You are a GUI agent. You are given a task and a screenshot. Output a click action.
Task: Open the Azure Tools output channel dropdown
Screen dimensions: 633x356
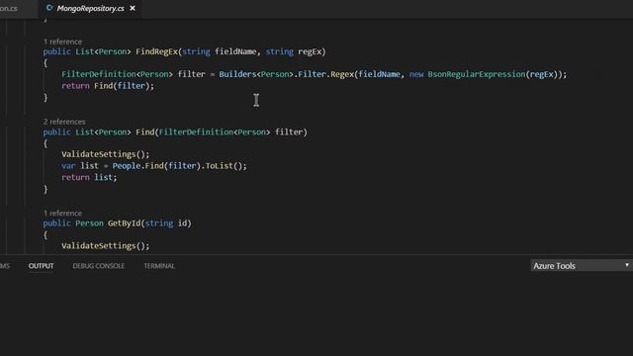pos(581,266)
